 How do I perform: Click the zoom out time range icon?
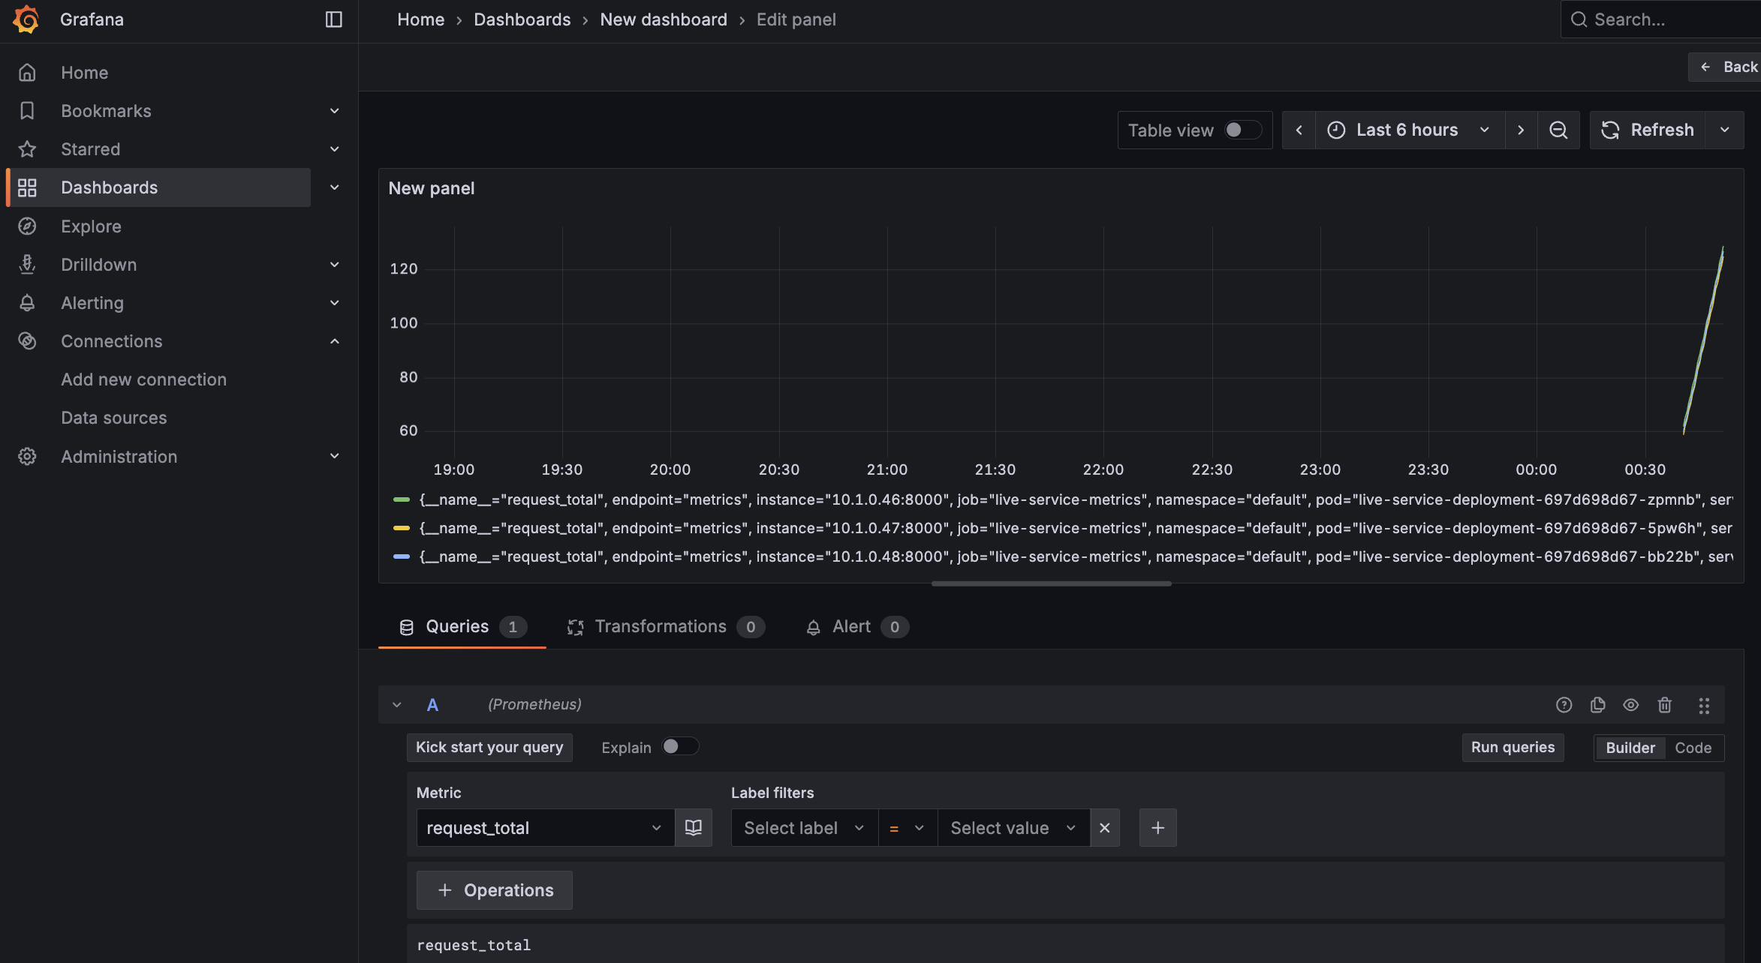coord(1558,130)
